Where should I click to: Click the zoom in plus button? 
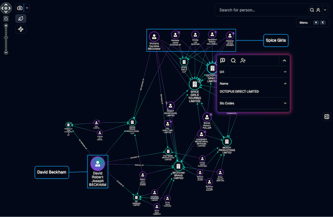coord(6,26)
